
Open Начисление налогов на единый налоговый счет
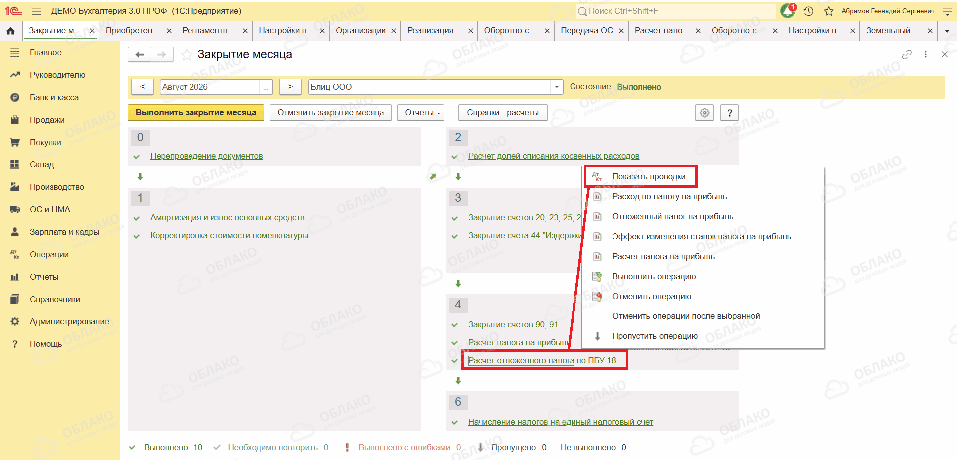pos(561,422)
